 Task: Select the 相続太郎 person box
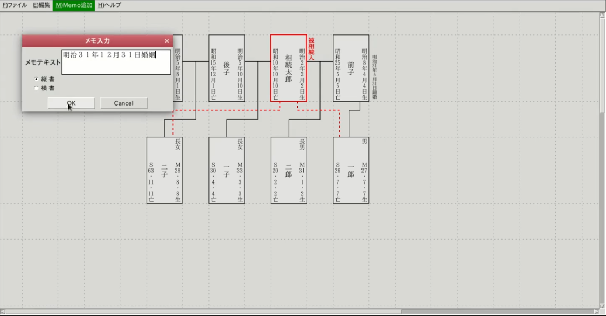point(288,68)
